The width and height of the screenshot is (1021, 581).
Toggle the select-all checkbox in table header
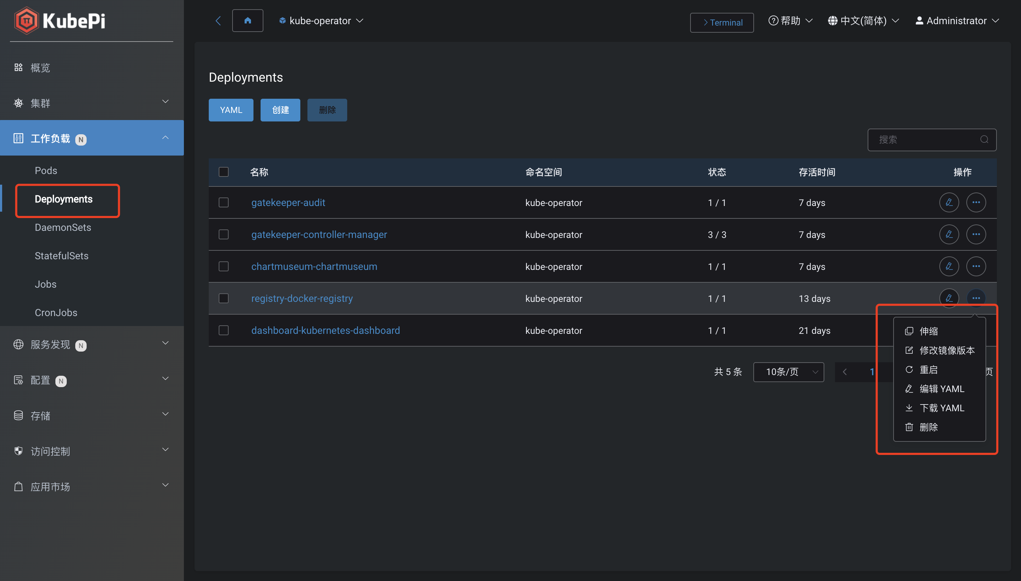[223, 172]
